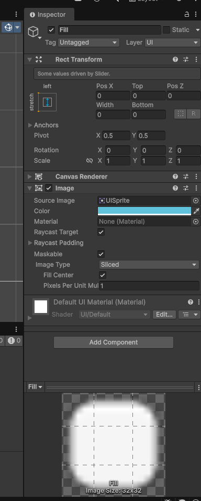Toggle Fill Center checkbox
Screen dimensions: 201x501
pos(103,275)
